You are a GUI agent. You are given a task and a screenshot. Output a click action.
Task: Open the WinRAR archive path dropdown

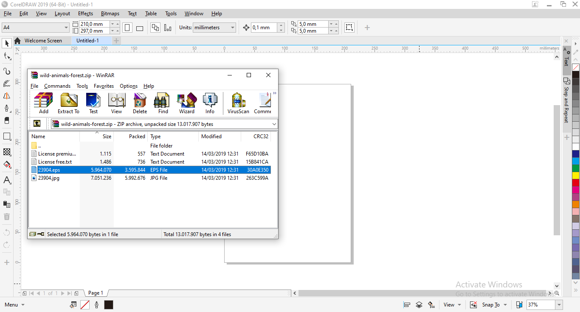pyautogui.click(x=274, y=124)
